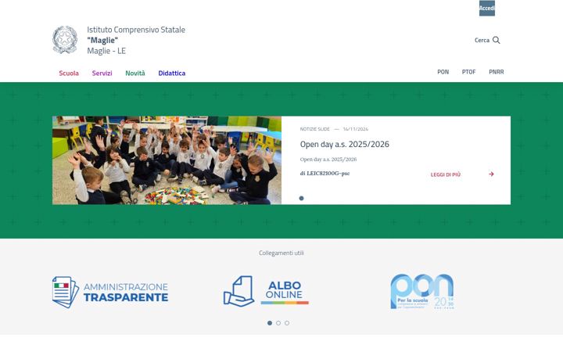563x352 pixels.
Task: Click the author text LEIC82100G-psc
Action: click(328, 173)
